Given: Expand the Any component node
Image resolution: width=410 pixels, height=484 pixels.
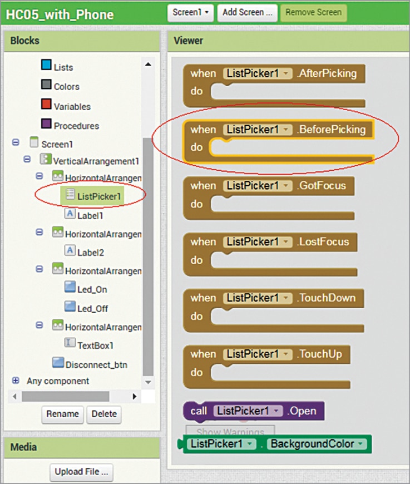Looking at the screenshot, I should click(16, 381).
